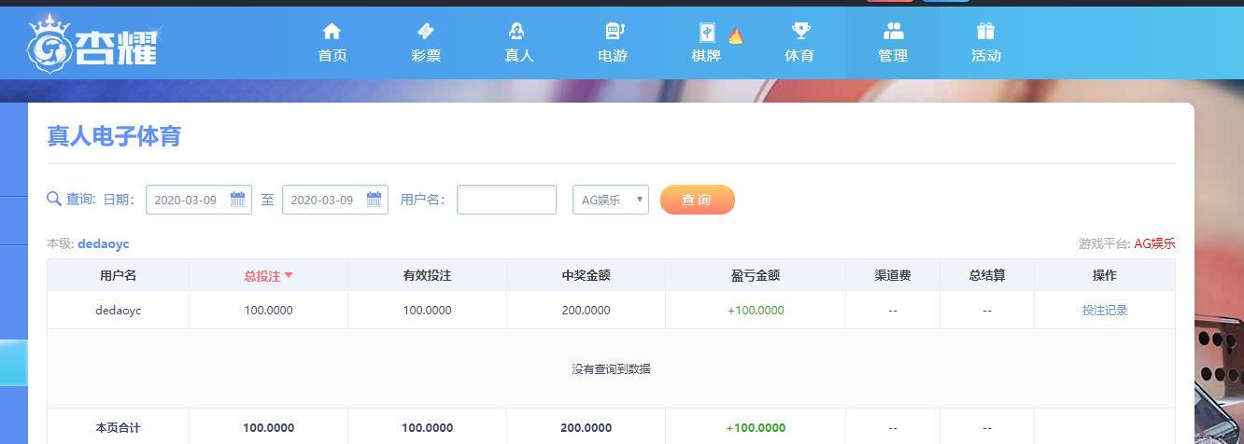Click the 渠道费 column header
The height and width of the screenshot is (444, 1244).
click(893, 275)
